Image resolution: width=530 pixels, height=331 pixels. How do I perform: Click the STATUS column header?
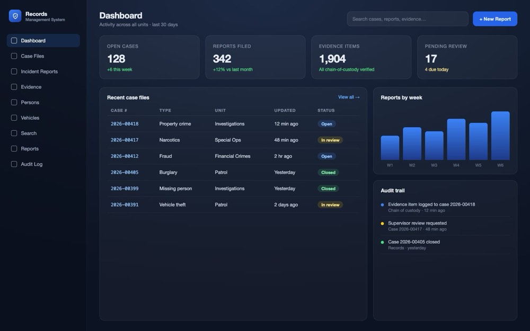(326, 111)
